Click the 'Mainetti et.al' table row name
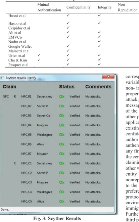This screenshot has width=139, height=222. point(19,51)
